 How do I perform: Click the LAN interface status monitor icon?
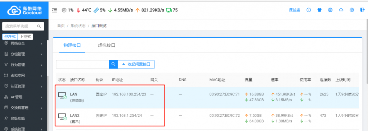coord(62,95)
